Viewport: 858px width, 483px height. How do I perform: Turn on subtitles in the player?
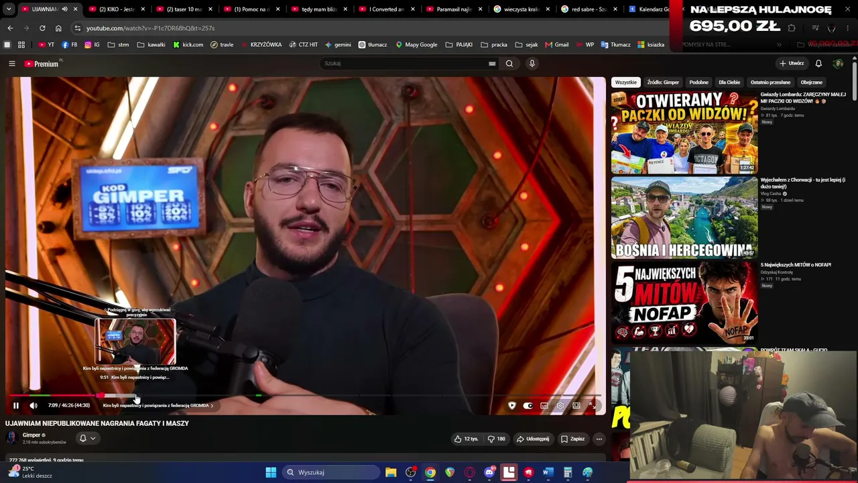pos(544,405)
